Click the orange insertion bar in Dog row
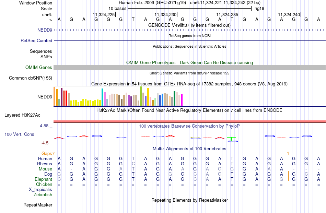 pos(288,174)
